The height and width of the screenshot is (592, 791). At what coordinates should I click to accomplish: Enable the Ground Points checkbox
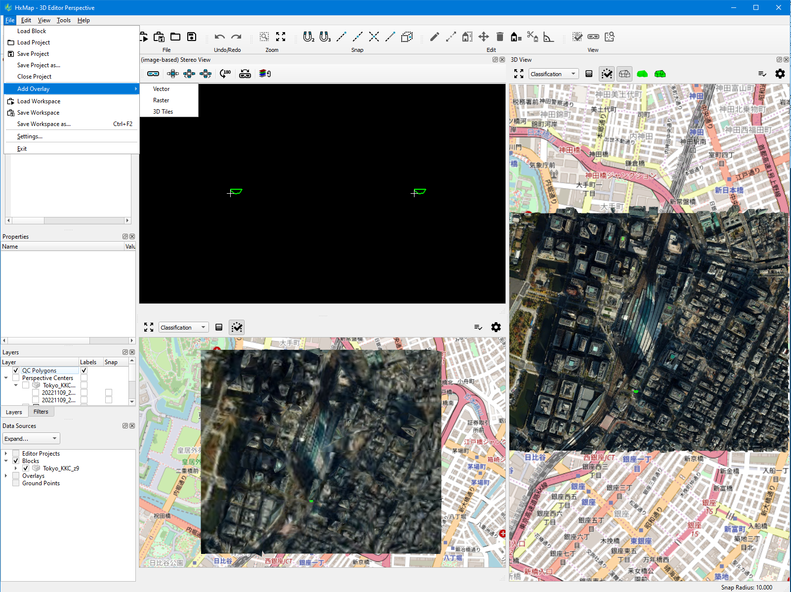tap(16, 483)
